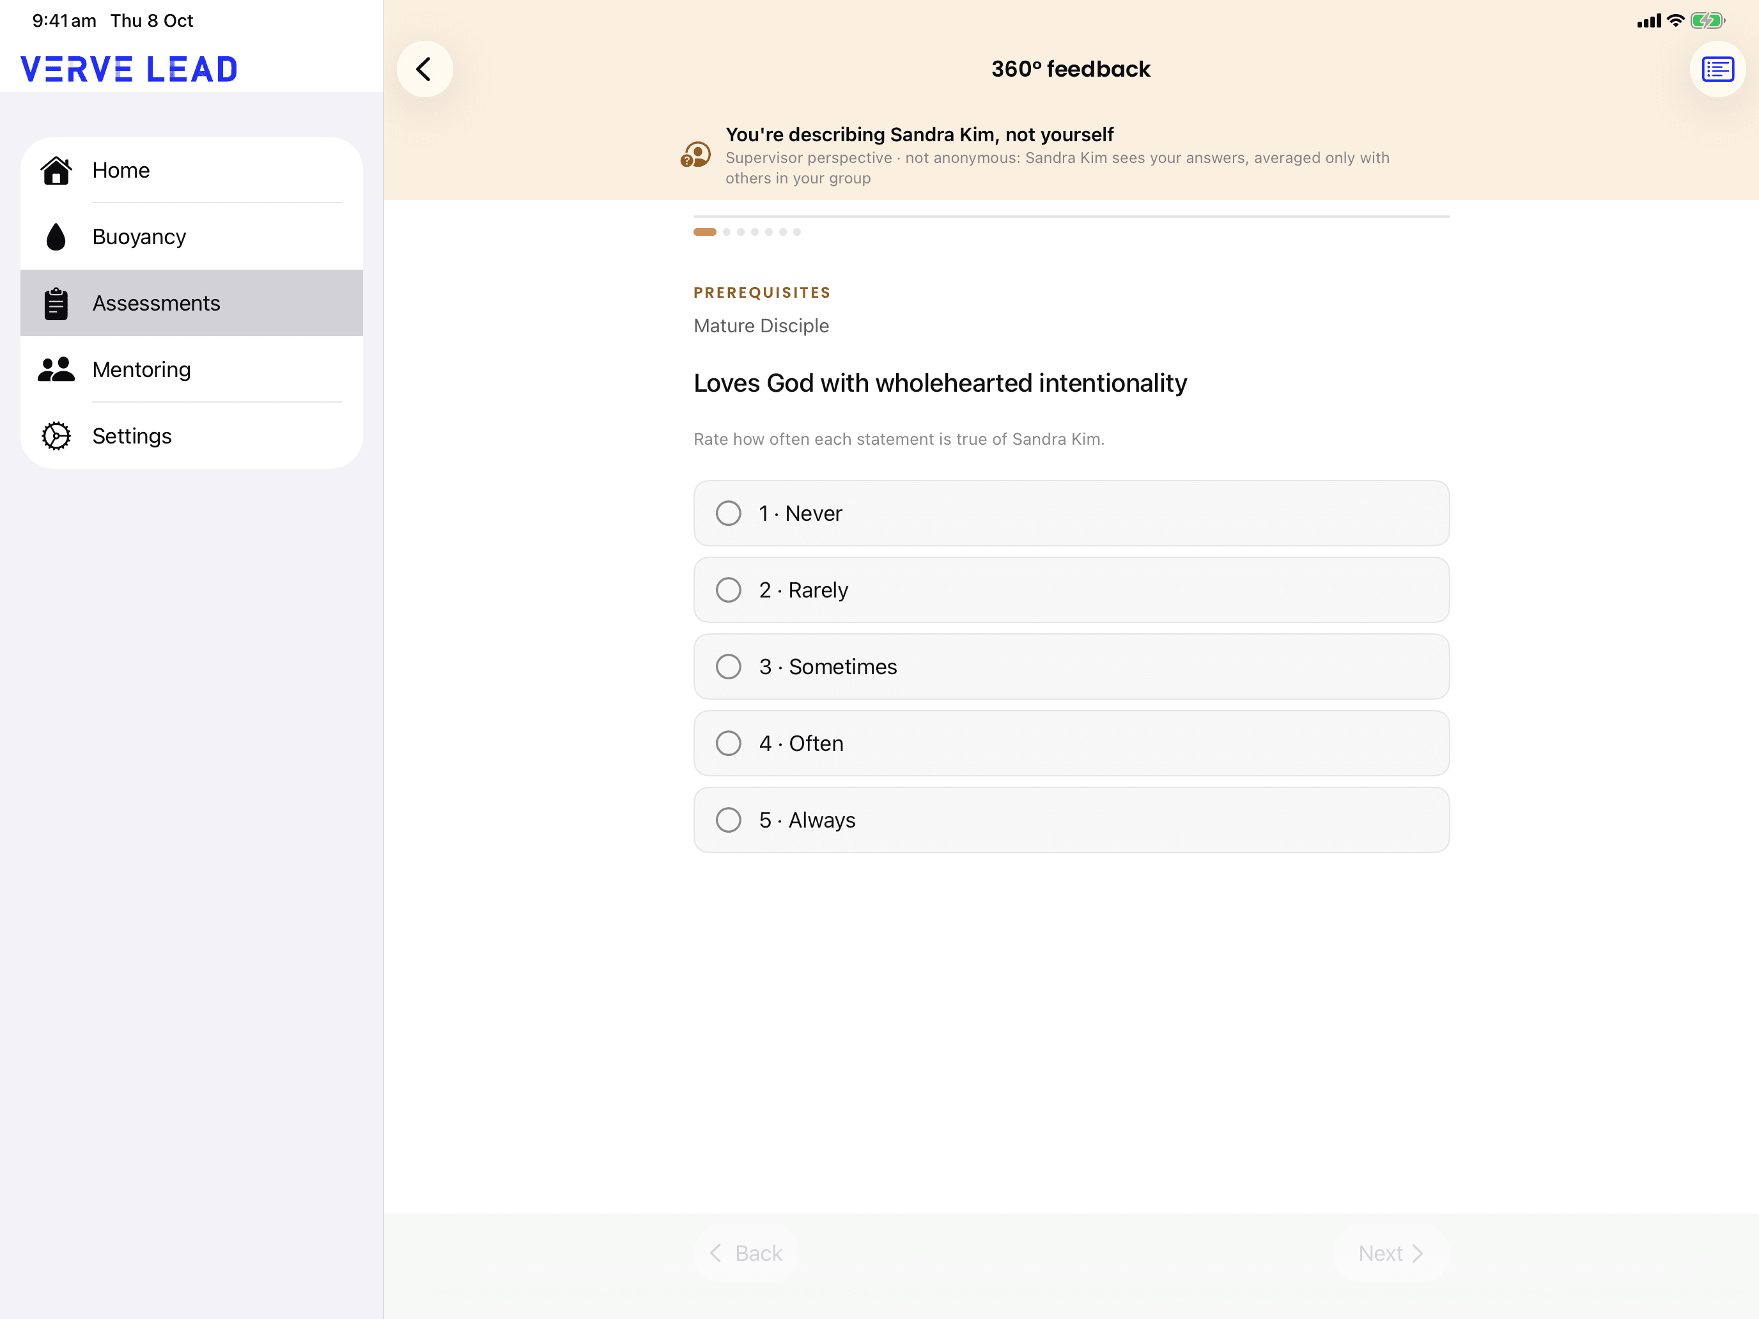1759x1319 pixels.
Task: Select the '1 · Never' option
Action: coord(1071,513)
